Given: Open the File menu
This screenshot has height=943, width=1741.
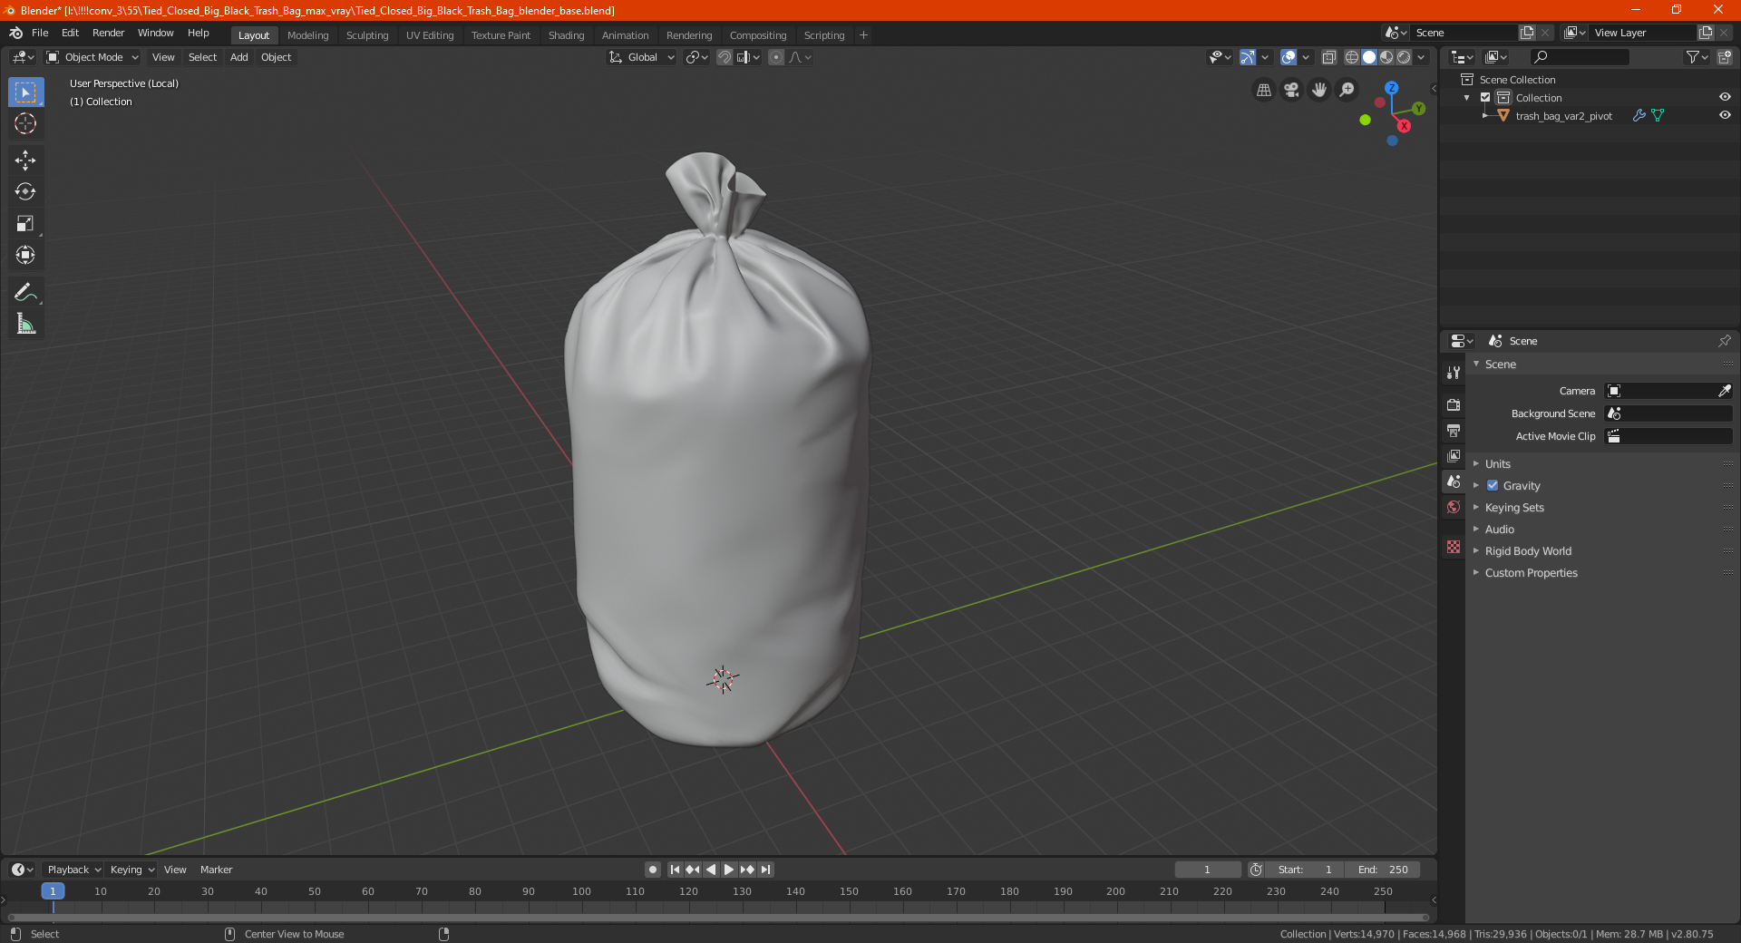Looking at the screenshot, I should tap(40, 33).
